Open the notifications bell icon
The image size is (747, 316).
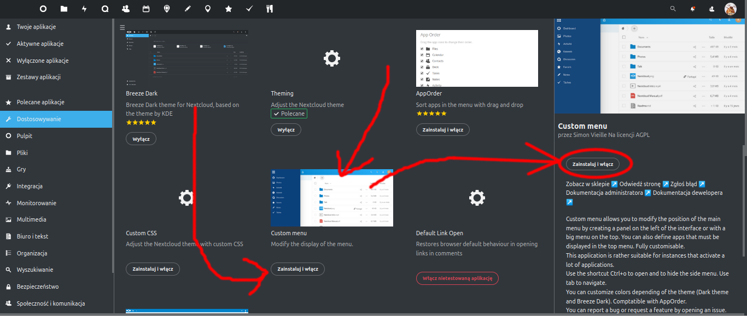click(693, 9)
